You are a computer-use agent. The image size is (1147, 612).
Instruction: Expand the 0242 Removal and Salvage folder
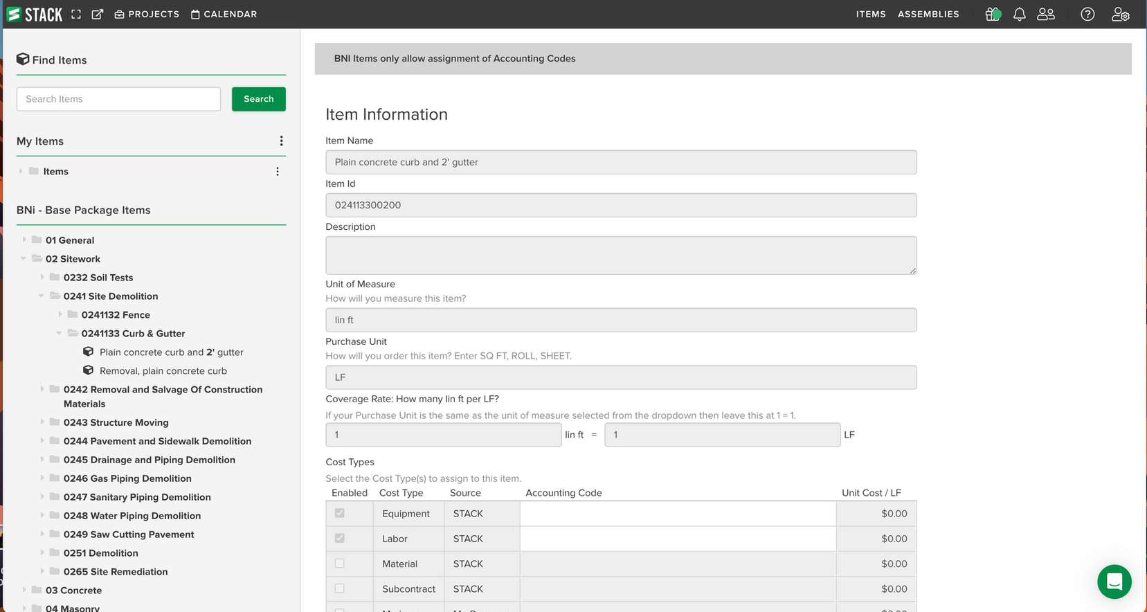[x=42, y=389]
